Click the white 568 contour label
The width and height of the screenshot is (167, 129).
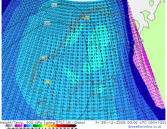(x=47, y=23)
